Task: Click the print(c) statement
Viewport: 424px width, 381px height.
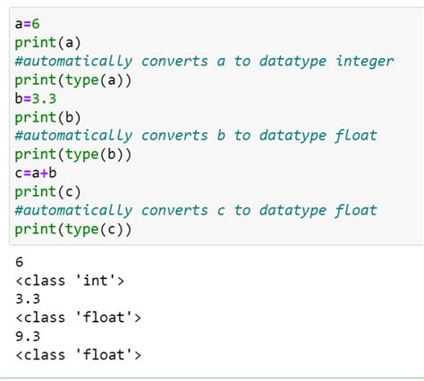Action: [x=47, y=192]
